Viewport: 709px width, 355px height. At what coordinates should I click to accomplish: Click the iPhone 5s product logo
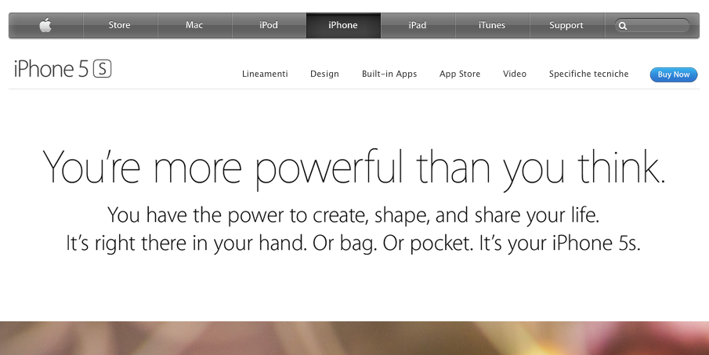pos(63,69)
